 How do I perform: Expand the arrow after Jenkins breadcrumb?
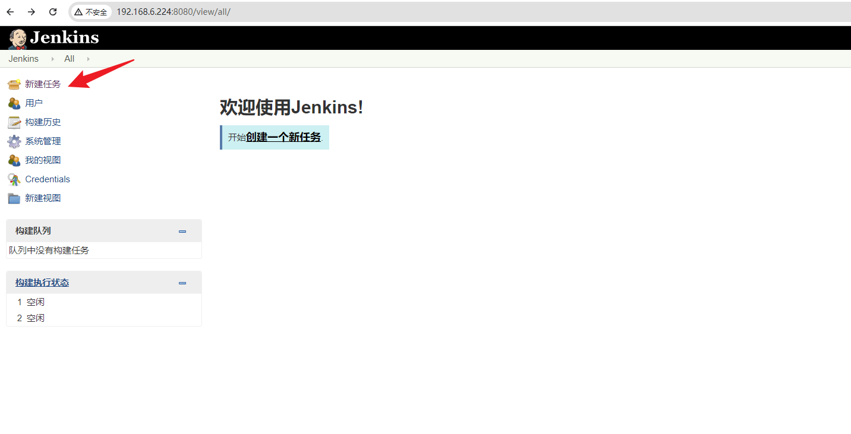click(52, 59)
